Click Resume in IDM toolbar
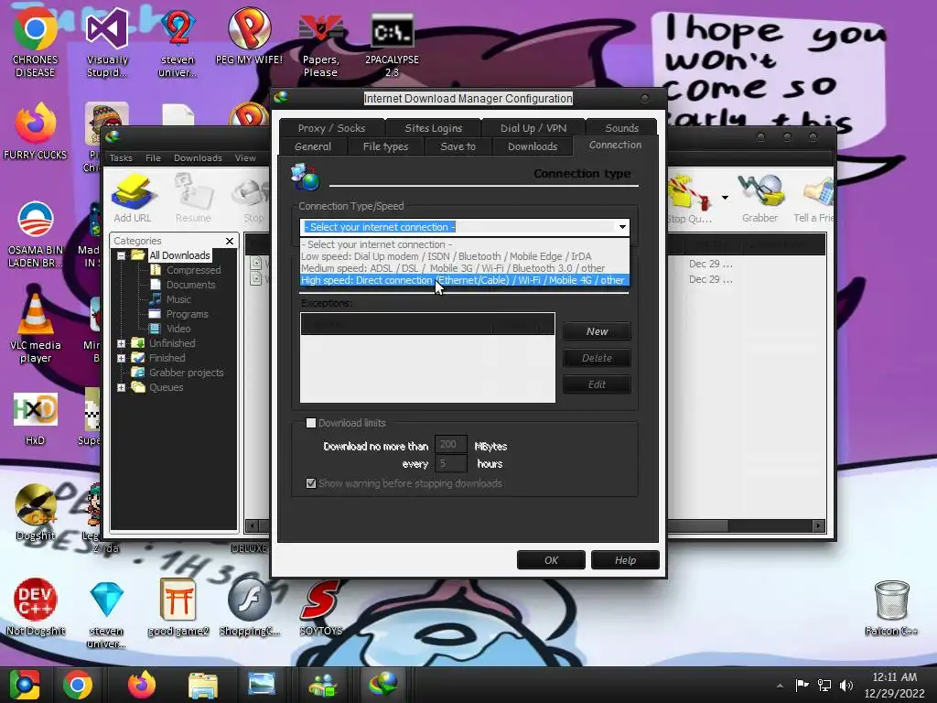 point(193,199)
